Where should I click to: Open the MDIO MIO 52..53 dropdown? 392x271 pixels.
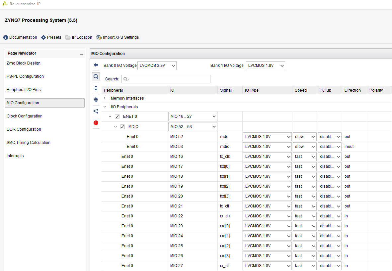(x=193, y=127)
